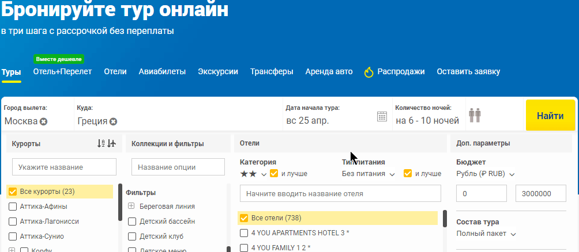579x252 pixels.
Task: Clear the Москва departure city
Action: [x=44, y=121]
